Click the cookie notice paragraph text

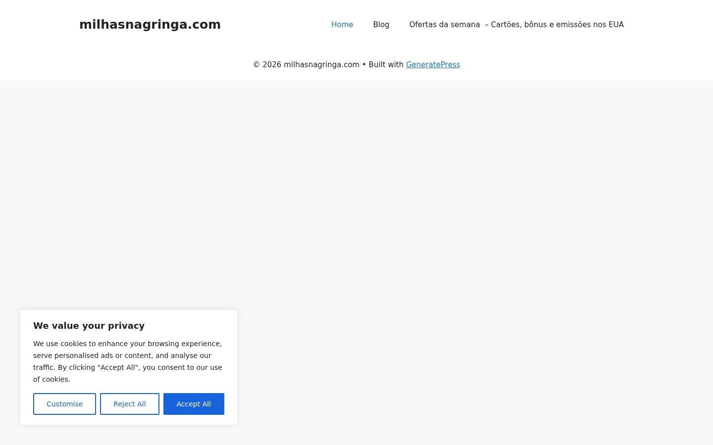[128, 361]
